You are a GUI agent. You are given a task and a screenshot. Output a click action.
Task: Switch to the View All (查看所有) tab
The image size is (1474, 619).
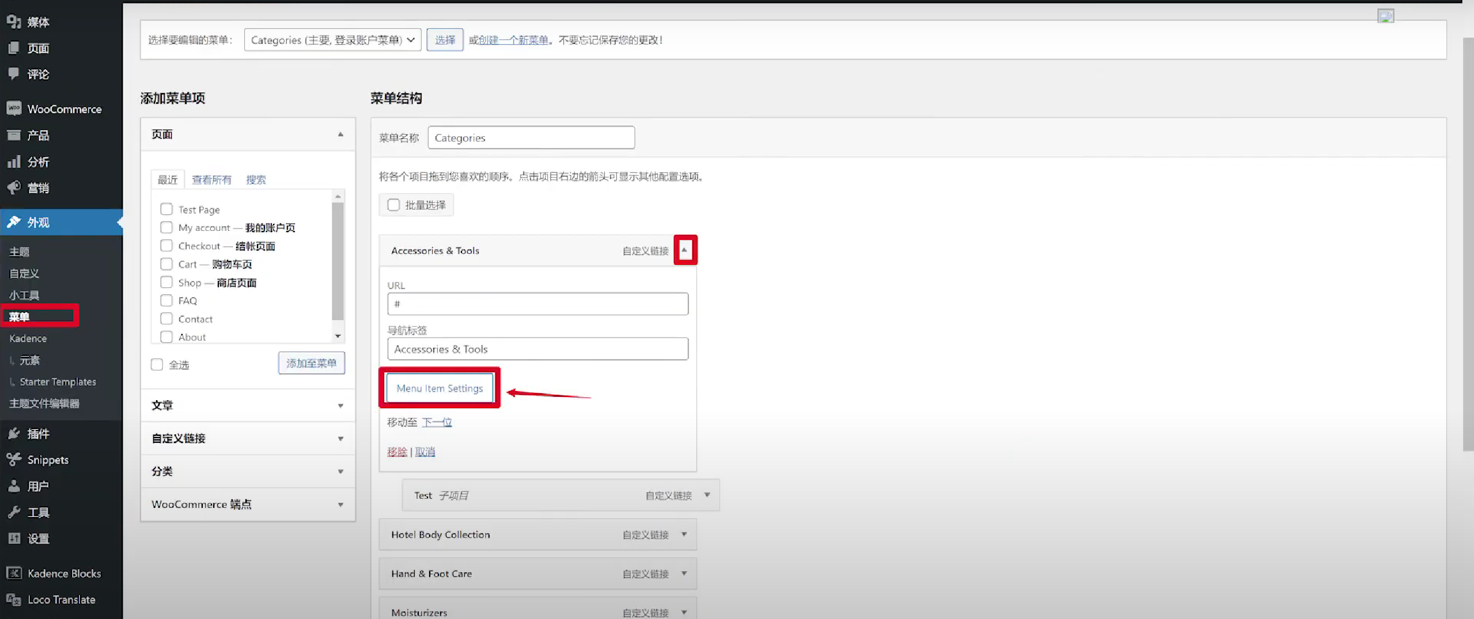pyautogui.click(x=211, y=180)
